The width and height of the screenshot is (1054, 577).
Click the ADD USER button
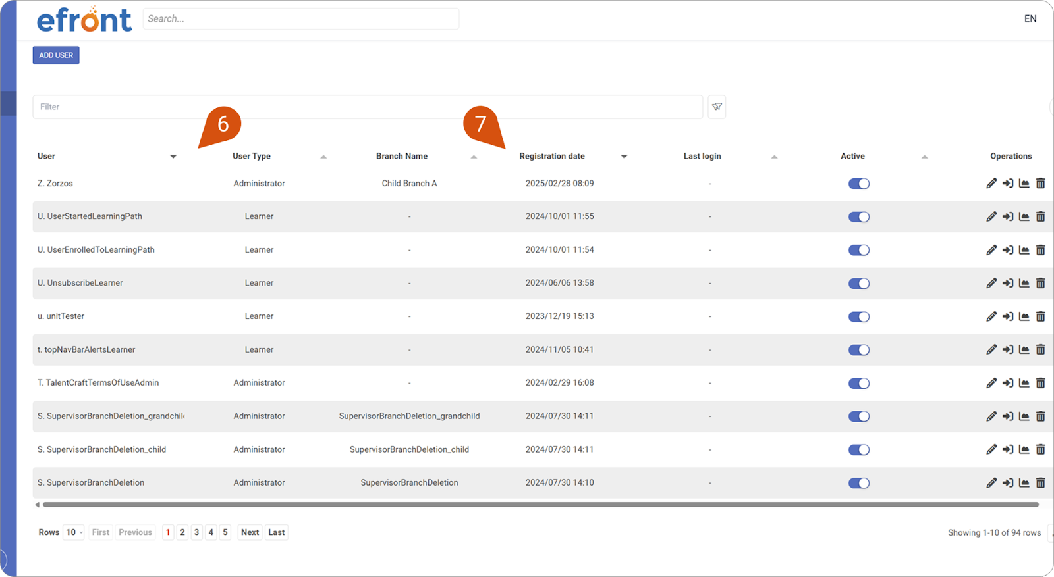[x=56, y=55]
